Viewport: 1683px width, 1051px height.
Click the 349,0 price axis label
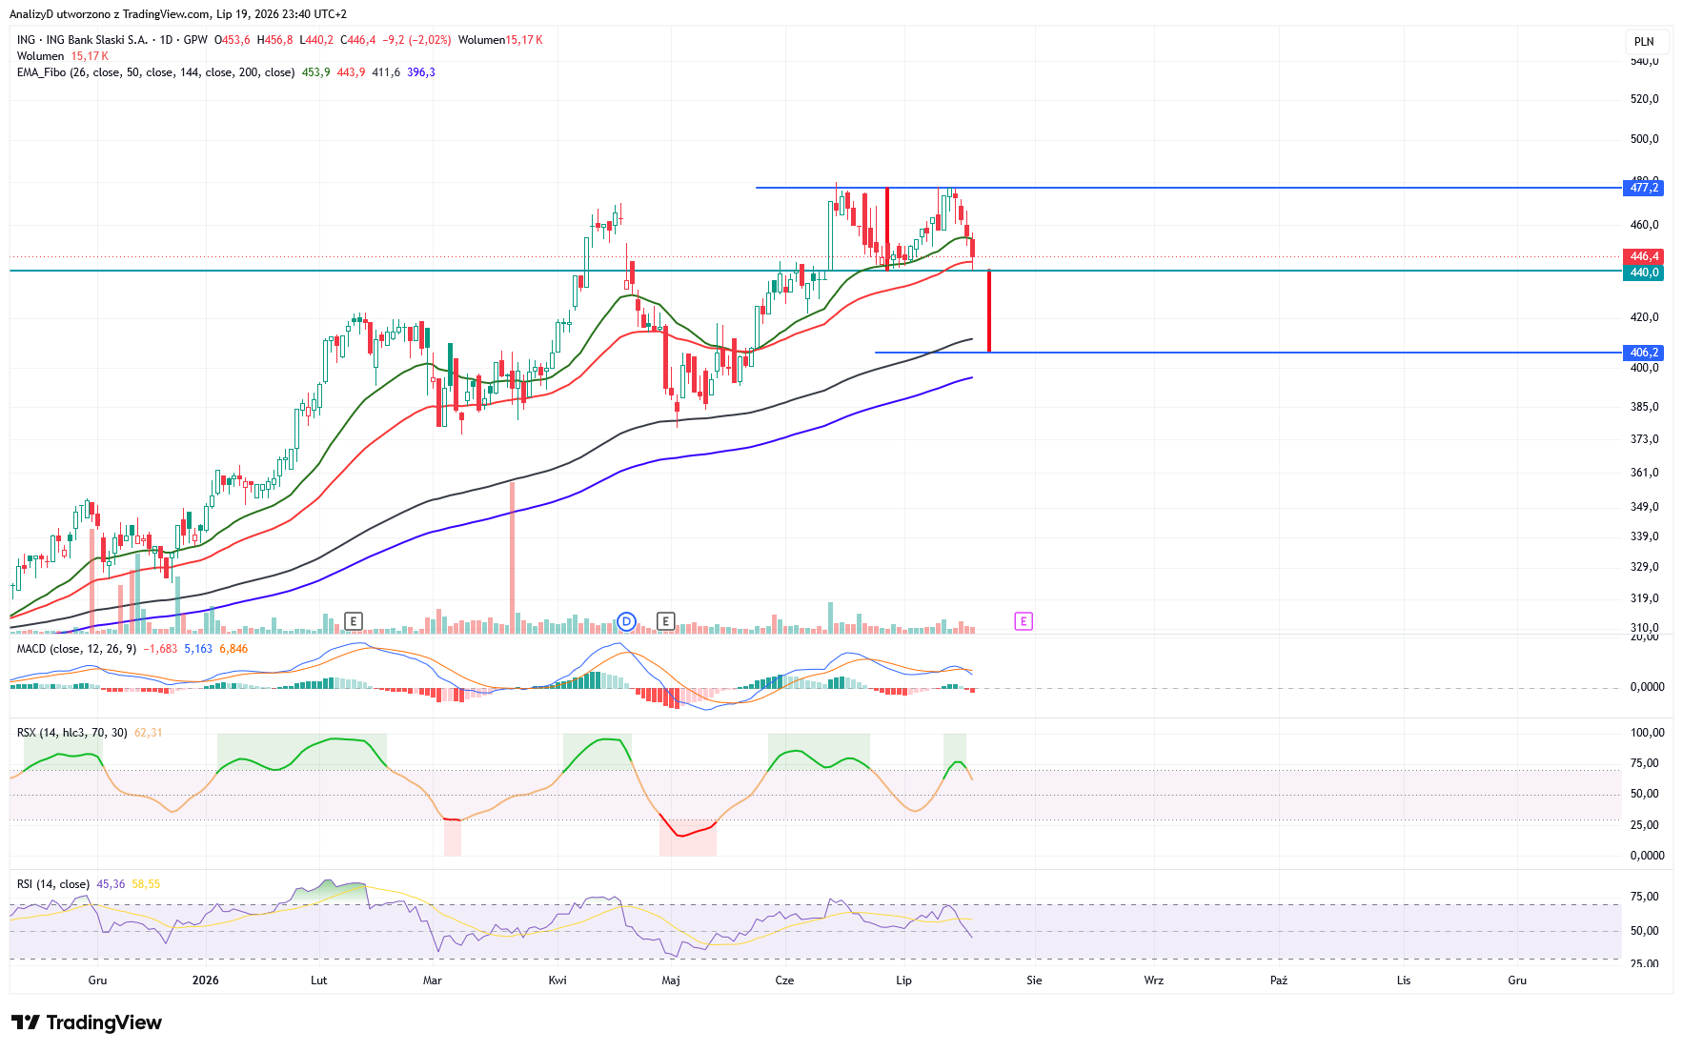click(x=1644, y=507)
